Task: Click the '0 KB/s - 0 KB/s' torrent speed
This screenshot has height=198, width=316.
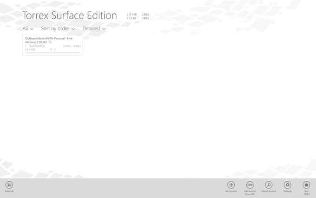Action: pos(72,46)
